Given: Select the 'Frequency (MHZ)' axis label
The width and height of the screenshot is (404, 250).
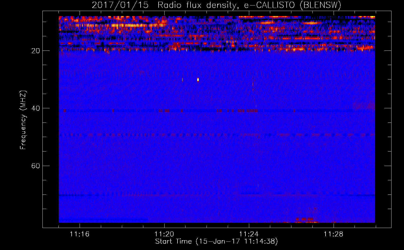Looking at the screenshot, I should pos(23,120).
